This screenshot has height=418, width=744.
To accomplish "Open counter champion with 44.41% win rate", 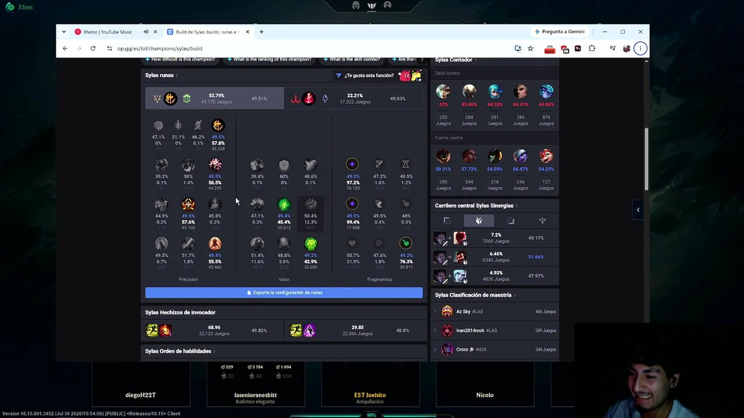I will click(x=520, y=92).
